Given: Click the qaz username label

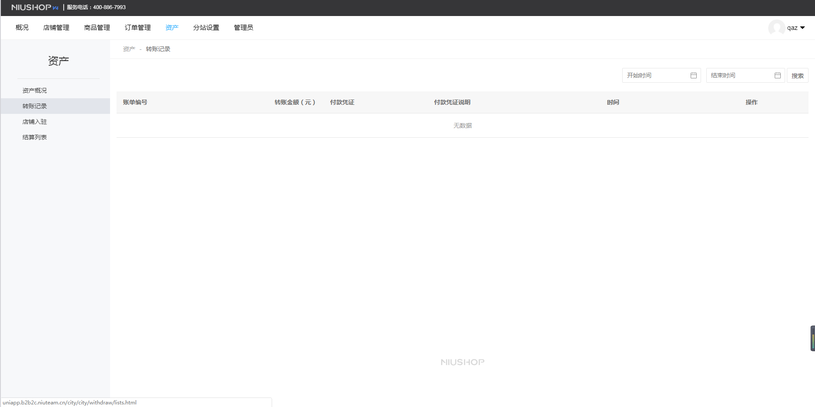Looking at the screenshot, I should coord(792,28).
